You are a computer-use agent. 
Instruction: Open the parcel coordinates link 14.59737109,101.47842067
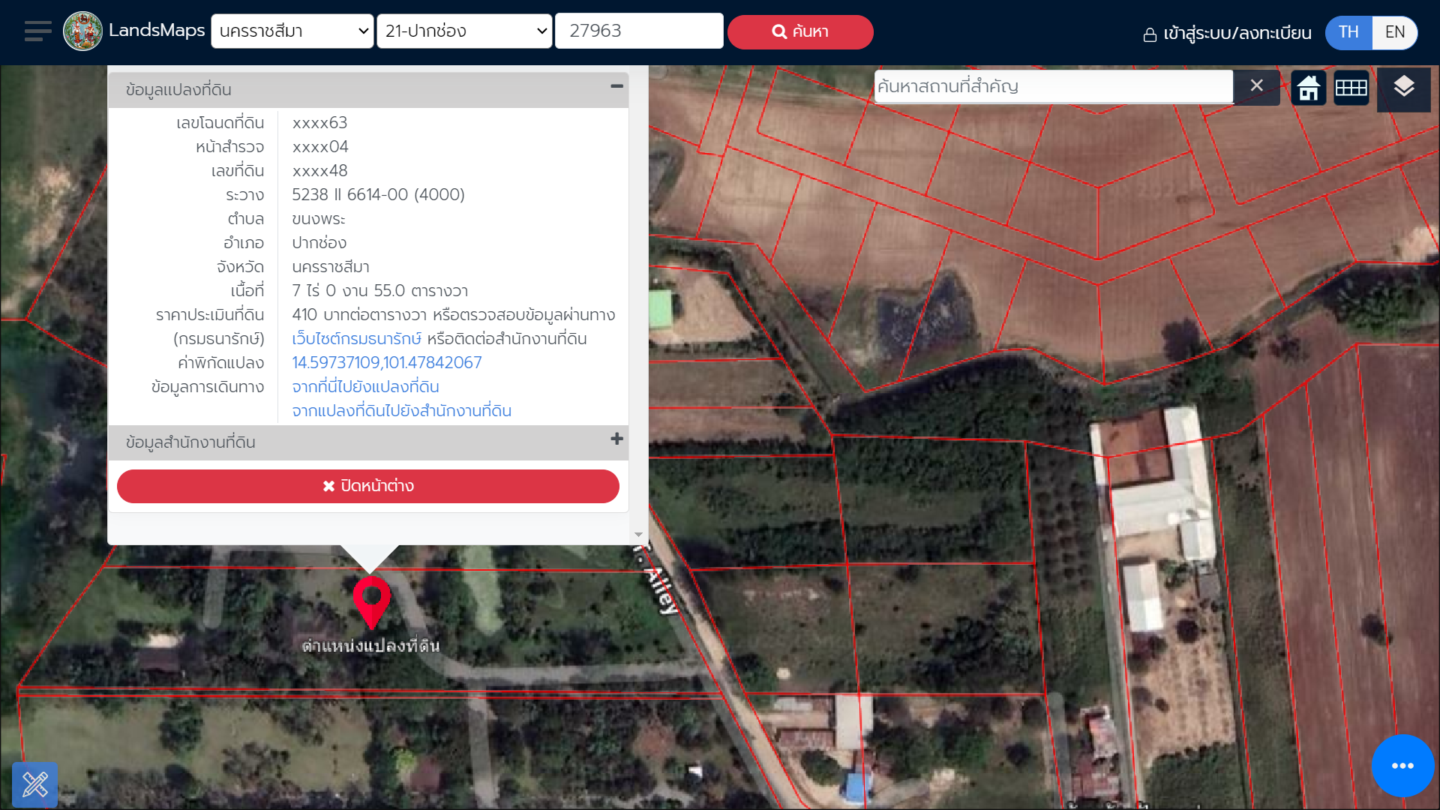click(x=386, y=363)
